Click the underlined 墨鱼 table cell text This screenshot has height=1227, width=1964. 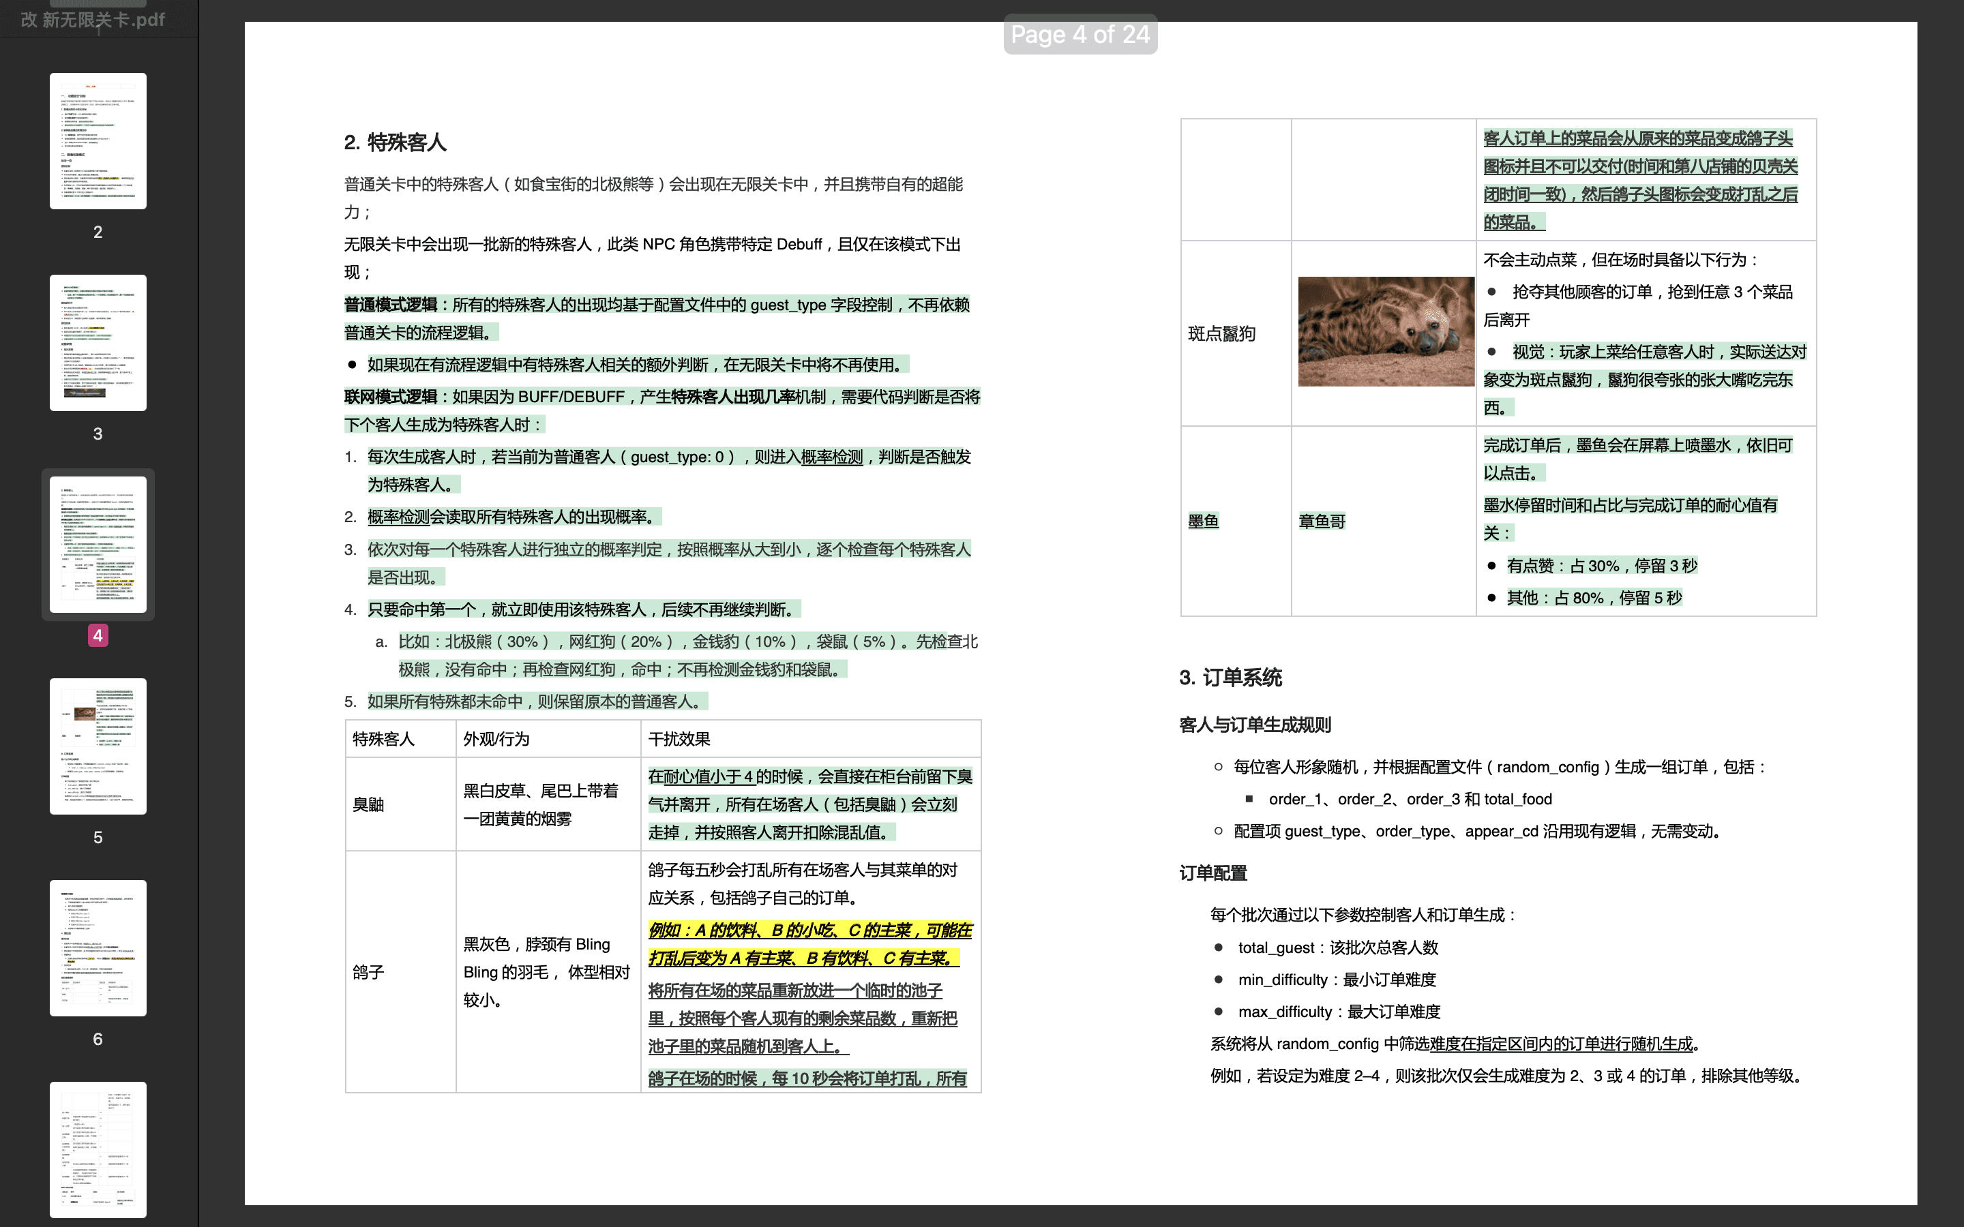coord(1203,521)
